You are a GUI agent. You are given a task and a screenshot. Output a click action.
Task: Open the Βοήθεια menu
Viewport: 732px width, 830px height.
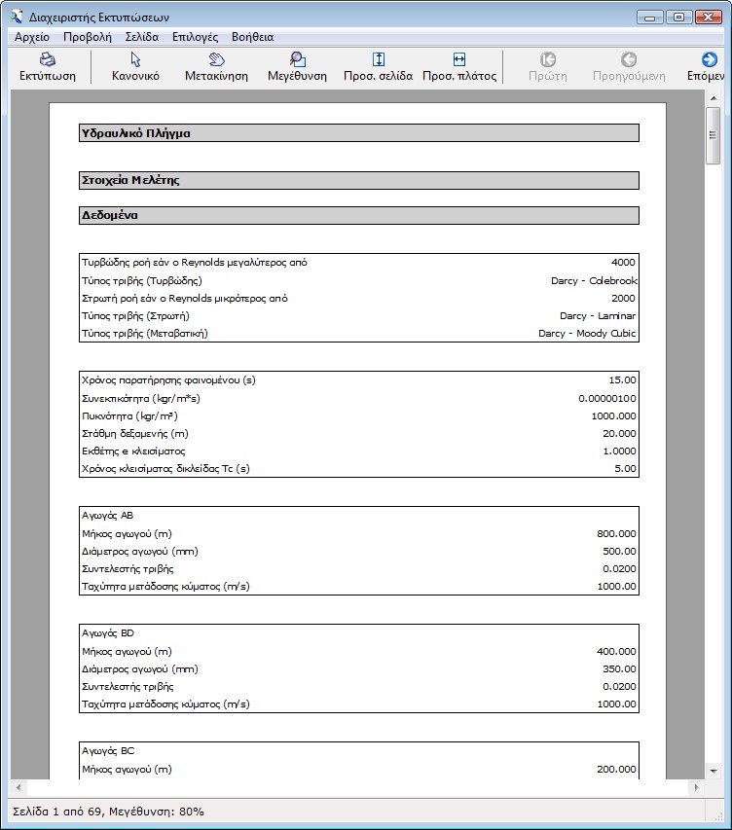tap(252, 37)
